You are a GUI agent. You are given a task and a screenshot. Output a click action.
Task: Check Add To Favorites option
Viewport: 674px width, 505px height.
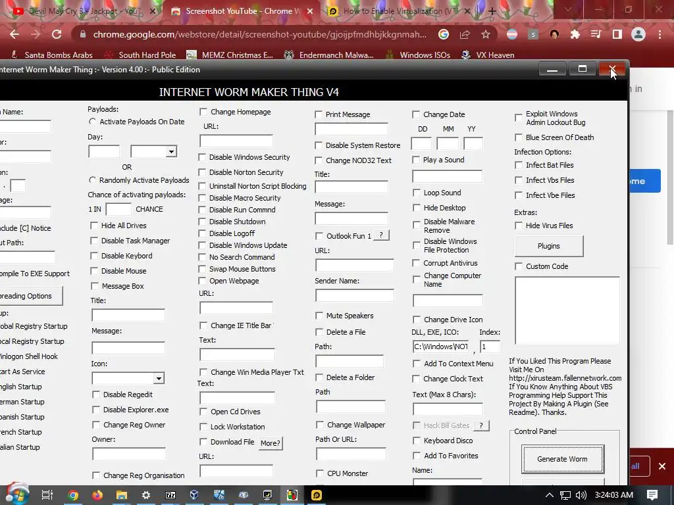point(417,456)
